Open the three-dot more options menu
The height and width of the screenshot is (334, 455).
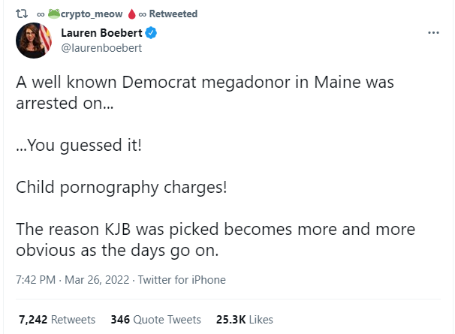[432, 34]
